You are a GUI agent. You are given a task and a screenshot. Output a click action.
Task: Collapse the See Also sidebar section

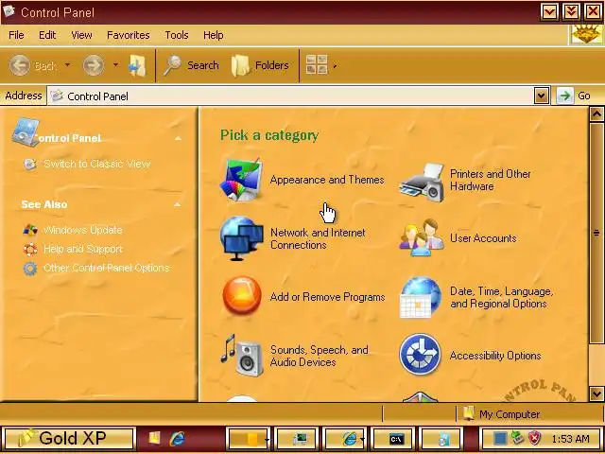click(178, 204)
